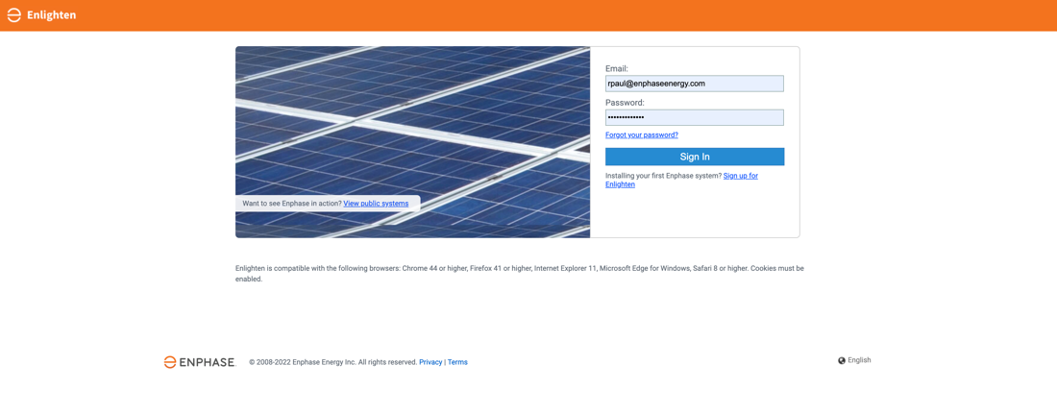Open the Terms link in footer
The width and height of the screenshot is (1057, 414).
(x=457, y=362)
